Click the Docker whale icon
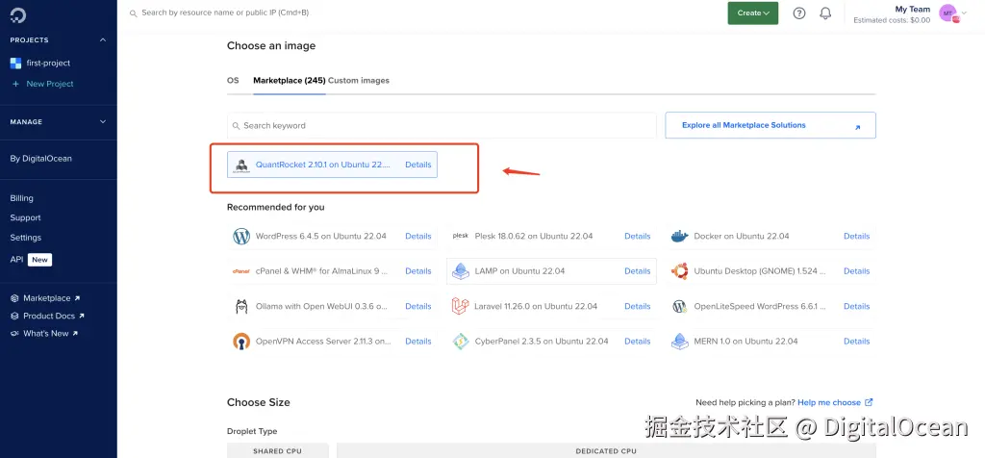Viewport: 985px width, 458px height. tap(680, 237)
